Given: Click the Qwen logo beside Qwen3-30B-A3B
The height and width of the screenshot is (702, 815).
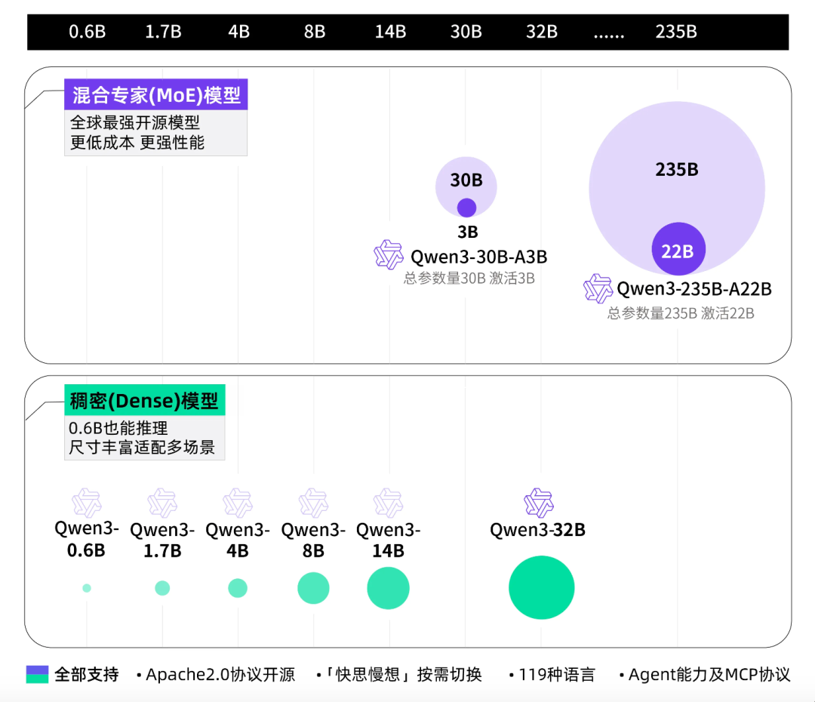Looking at the screenshot, I should click(389, 254).
